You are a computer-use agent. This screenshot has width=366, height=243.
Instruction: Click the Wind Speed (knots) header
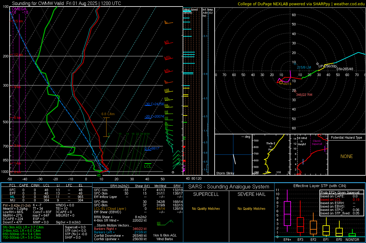click(190, 11)
